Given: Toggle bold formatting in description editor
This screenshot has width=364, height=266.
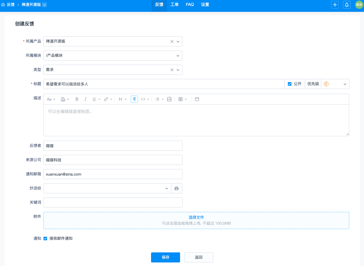Looking at the screenshot, I should coord(77,99).
